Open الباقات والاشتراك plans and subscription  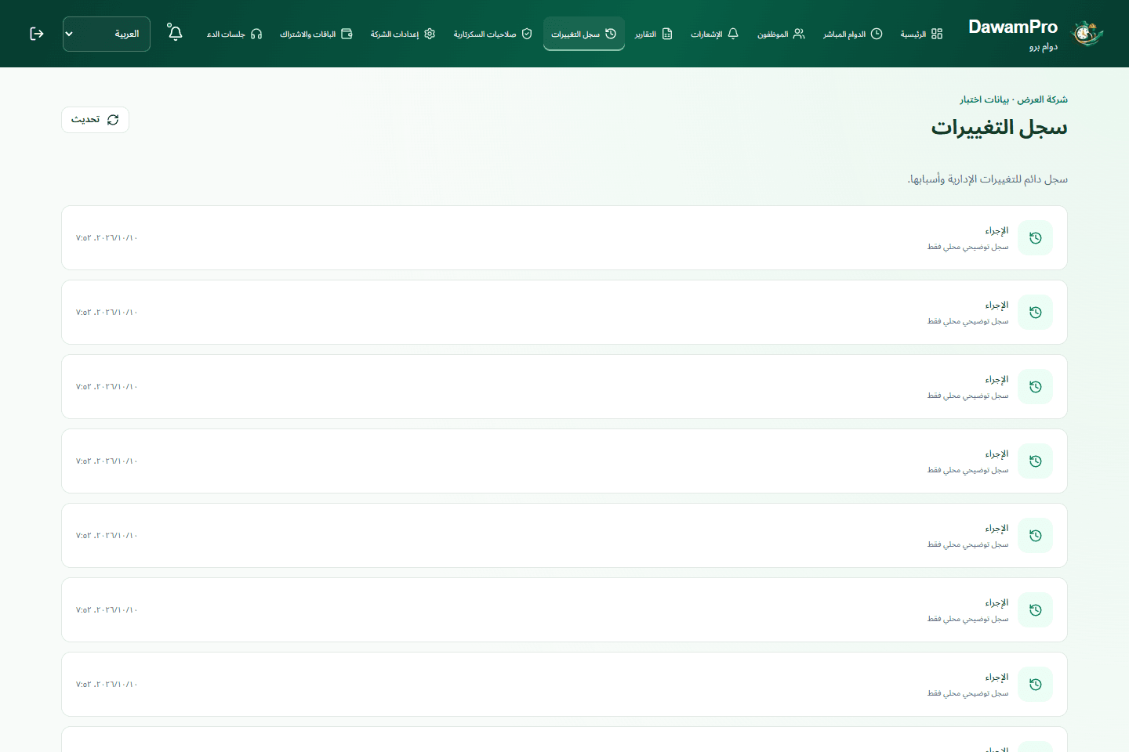(316, 34)
